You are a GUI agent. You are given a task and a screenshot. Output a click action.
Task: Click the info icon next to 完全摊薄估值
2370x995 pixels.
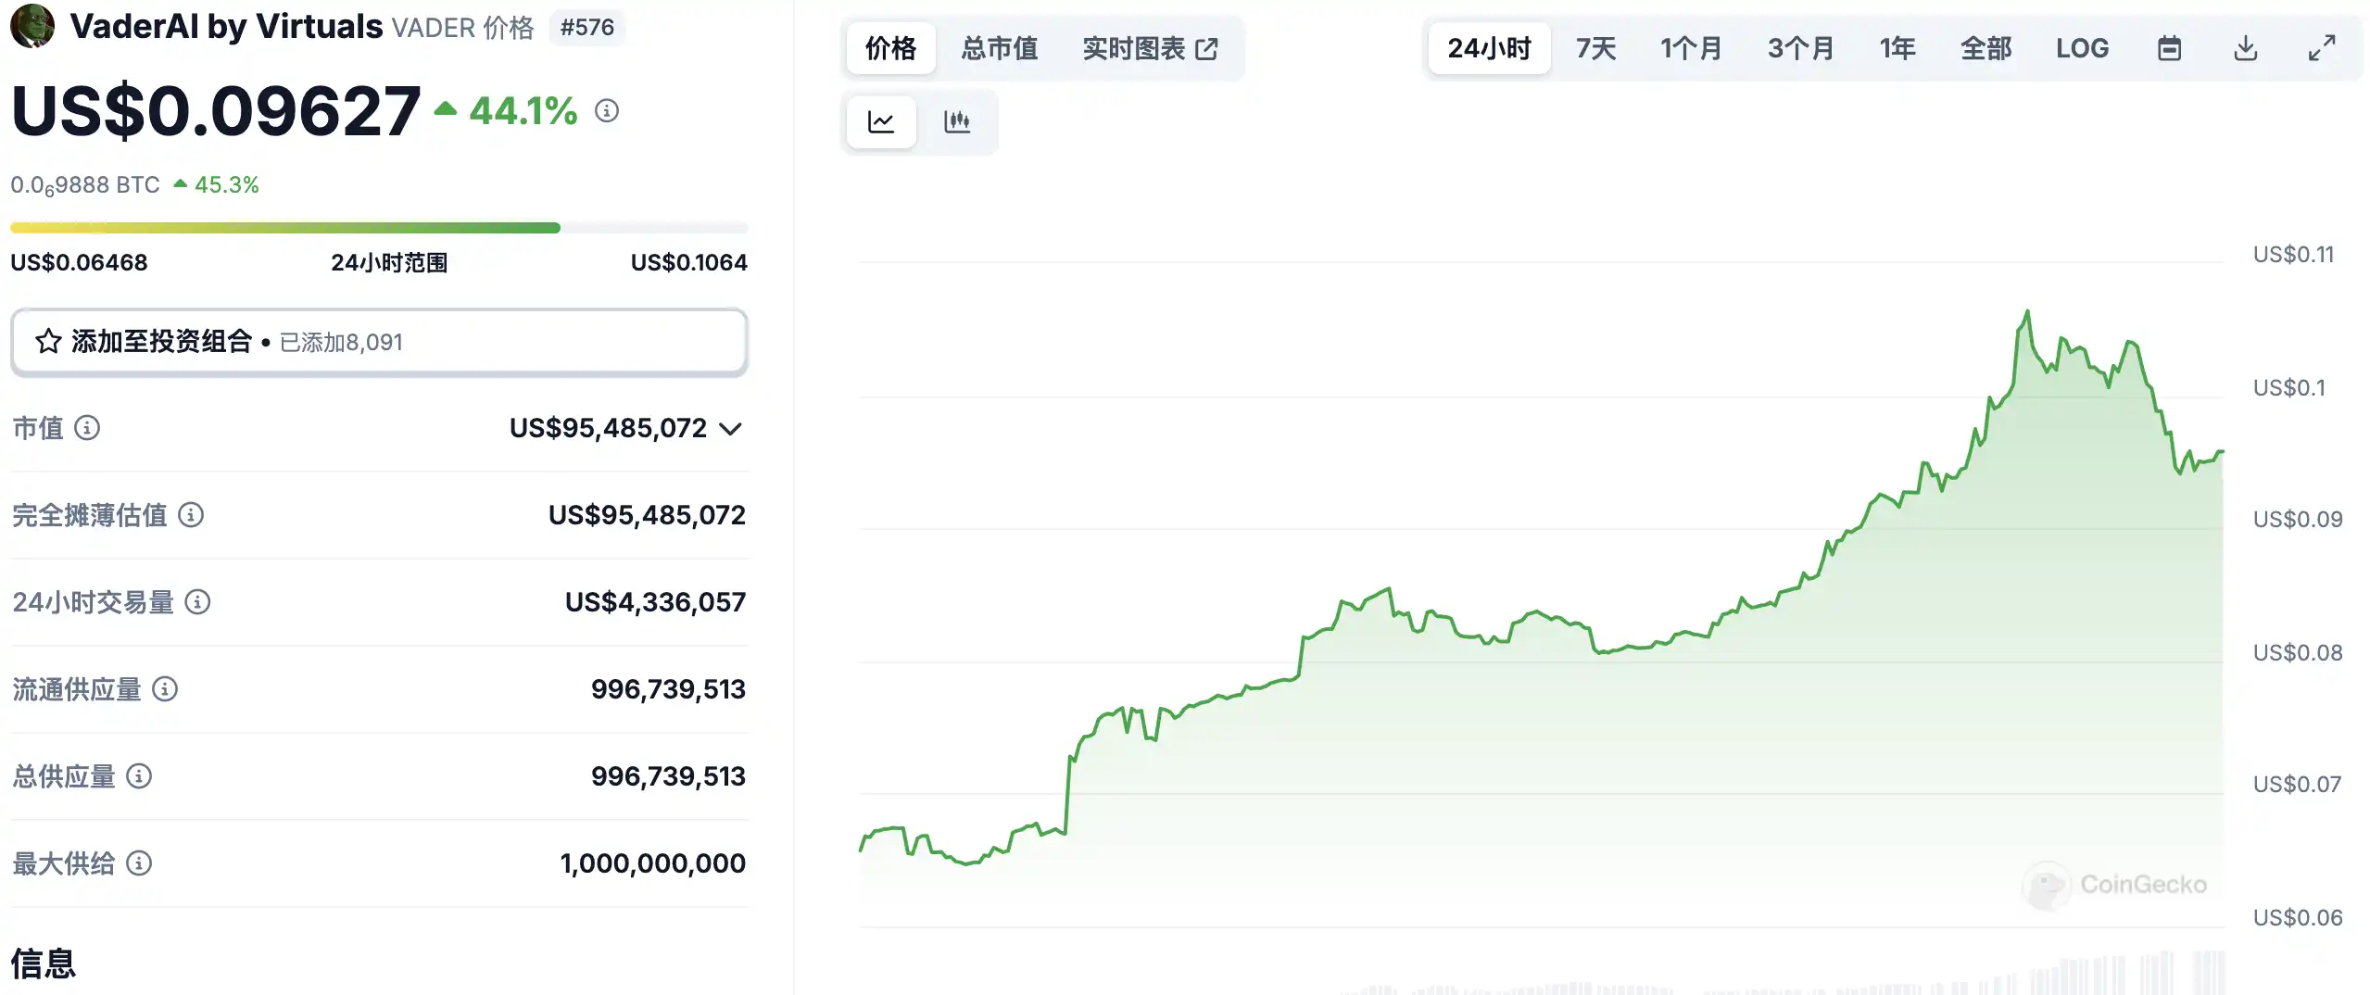pyautogui.click(x=191, y=515)
